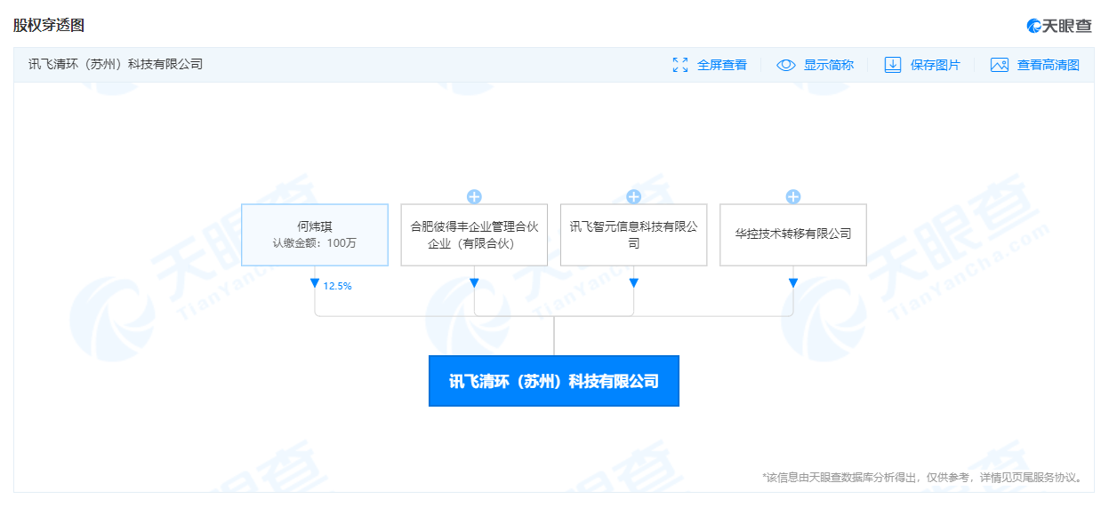Open 查看高清图 high-definition image
The height and width of the screenshot is (507, 1109).
[1049, 65]
